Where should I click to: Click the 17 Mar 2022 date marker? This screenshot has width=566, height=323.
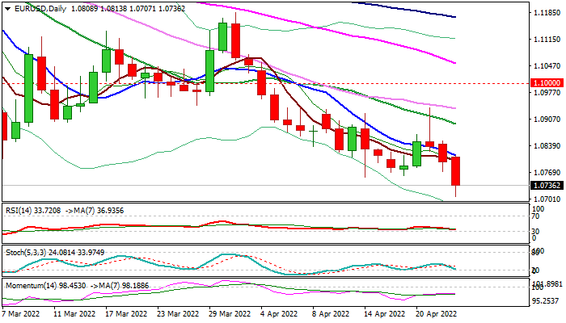(127, 311)
